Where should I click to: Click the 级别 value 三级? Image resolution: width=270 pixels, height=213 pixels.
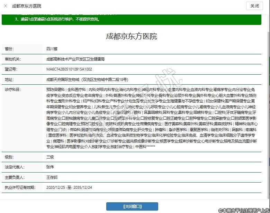(50, 157)
